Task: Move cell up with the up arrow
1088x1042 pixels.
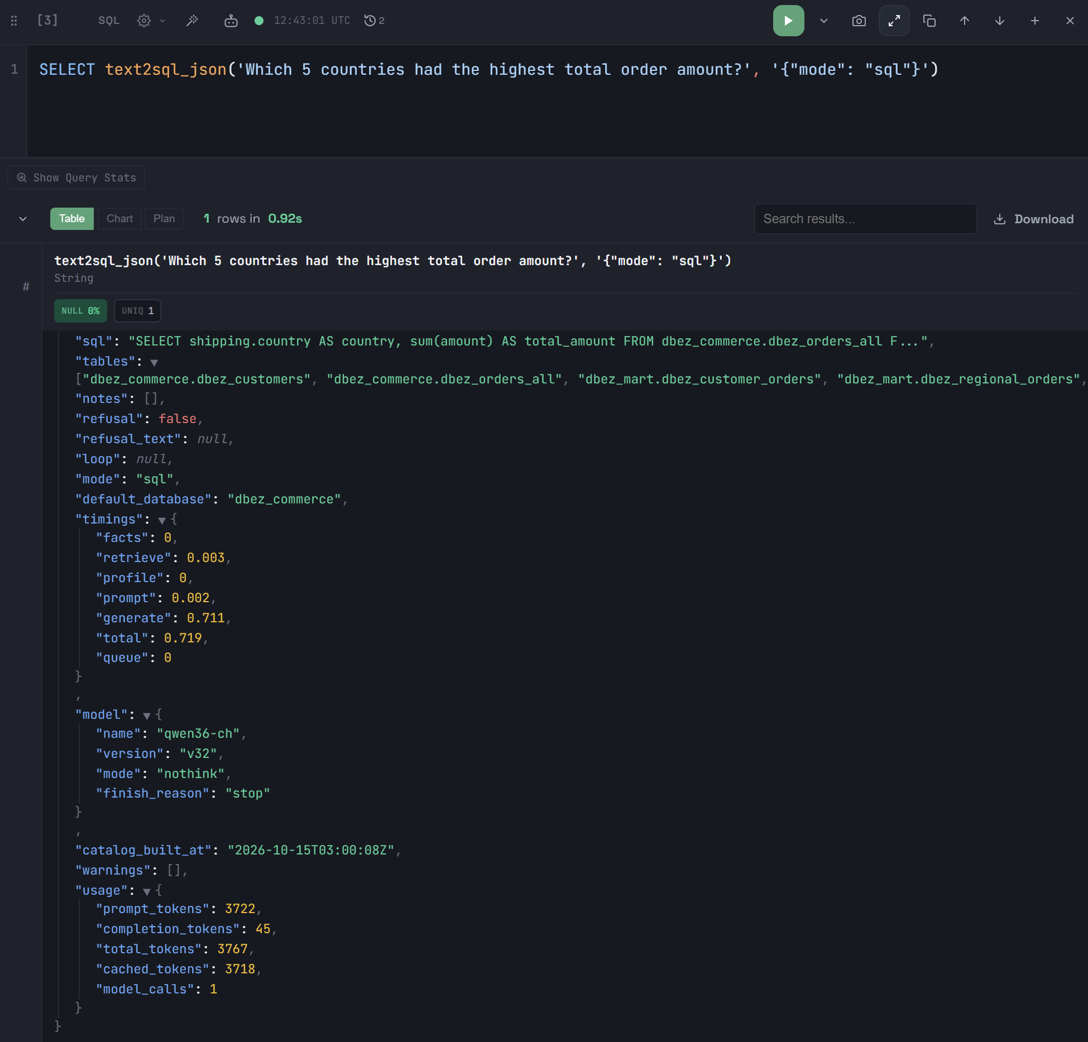Action: coord(964,21)
